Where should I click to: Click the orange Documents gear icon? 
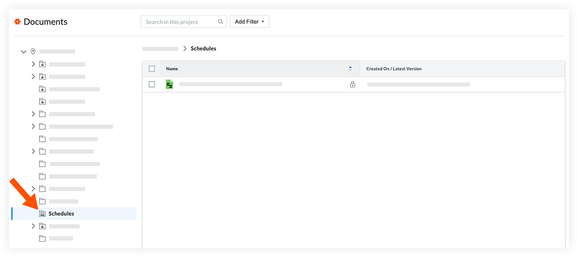17,22
